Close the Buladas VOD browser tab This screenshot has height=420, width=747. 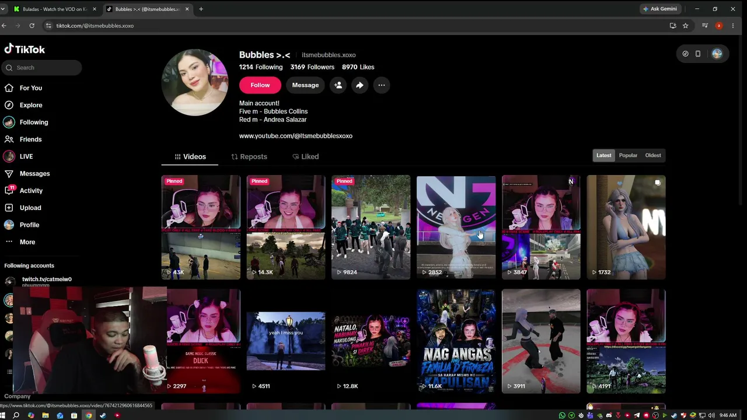(95, 9)
